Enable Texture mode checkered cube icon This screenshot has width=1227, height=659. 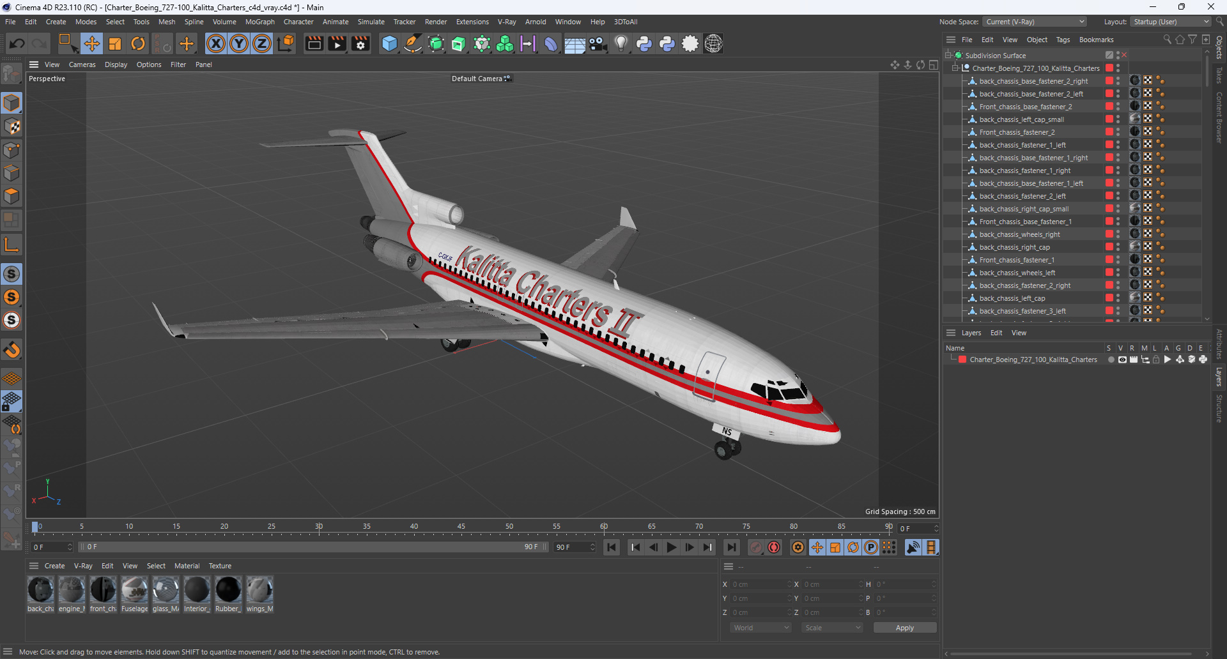[x=12, y=126]
